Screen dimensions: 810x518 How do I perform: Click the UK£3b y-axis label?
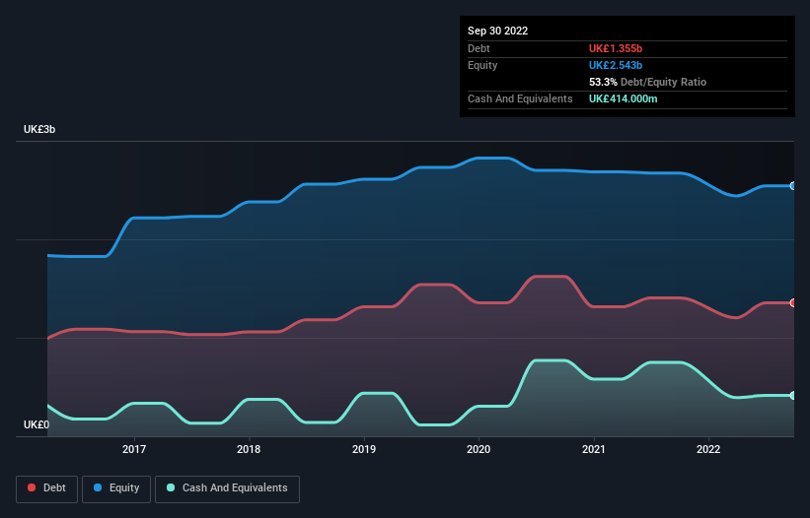(39, 129)
